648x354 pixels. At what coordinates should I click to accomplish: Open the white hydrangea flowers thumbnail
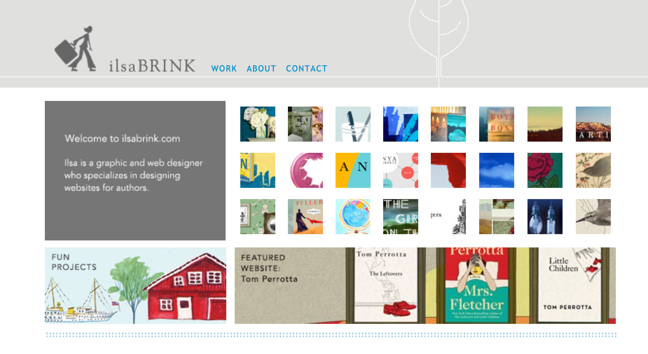pyautogui.click(x=258, y=124)
